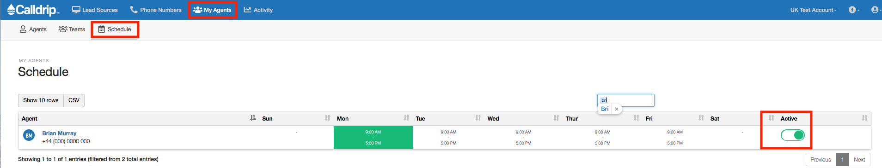Toggle Brian Murray's Active switch off
Viewport: 882px width, 168px height.
(793, 135)
